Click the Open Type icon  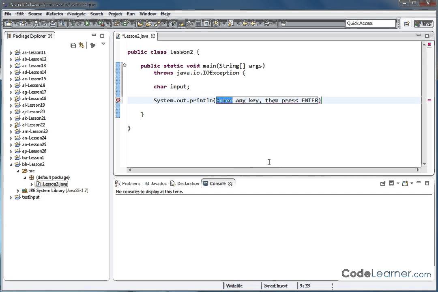(x=140, y=24)
